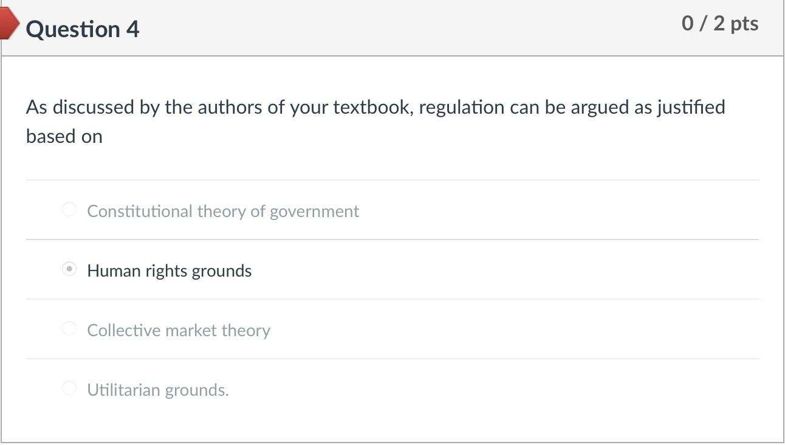Click the Human rights grounds label text

tap(169, 271)
